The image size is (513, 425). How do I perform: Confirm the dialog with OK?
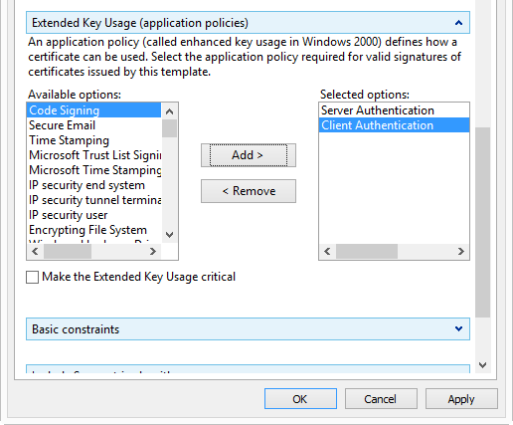click(x=300, y=399)
